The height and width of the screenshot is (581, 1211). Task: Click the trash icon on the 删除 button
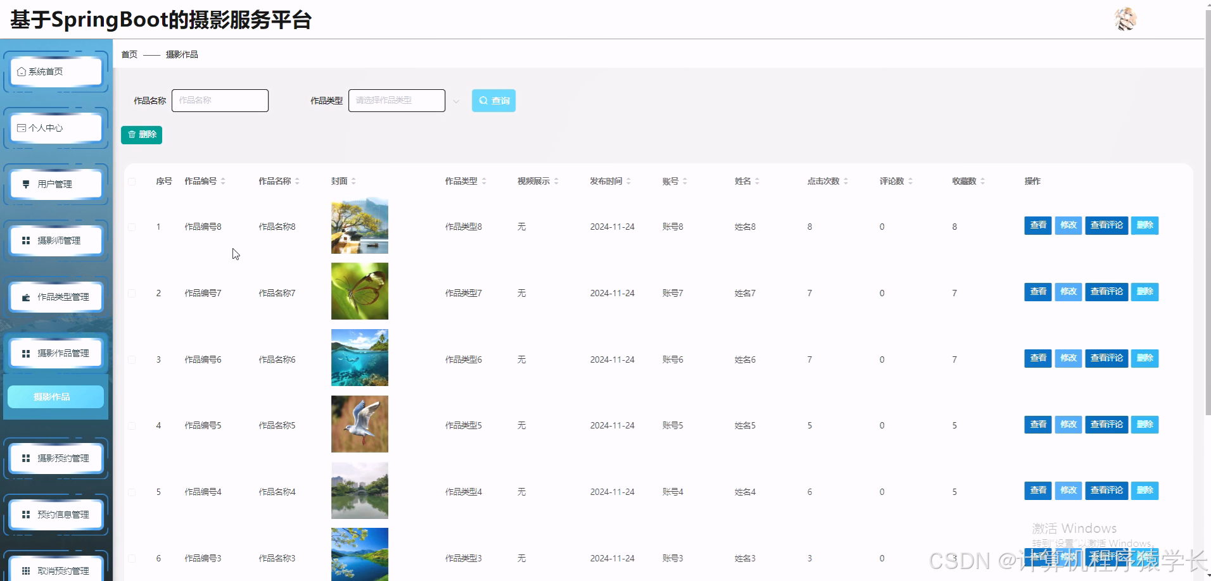(x=132, y=134)
